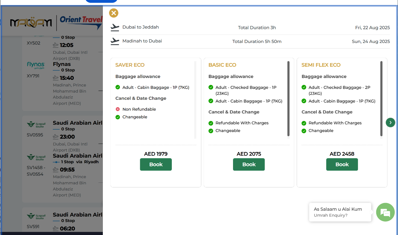Book the Basic Eco fare for AED 2075
The image size is (398, 235).
(249, 164)
